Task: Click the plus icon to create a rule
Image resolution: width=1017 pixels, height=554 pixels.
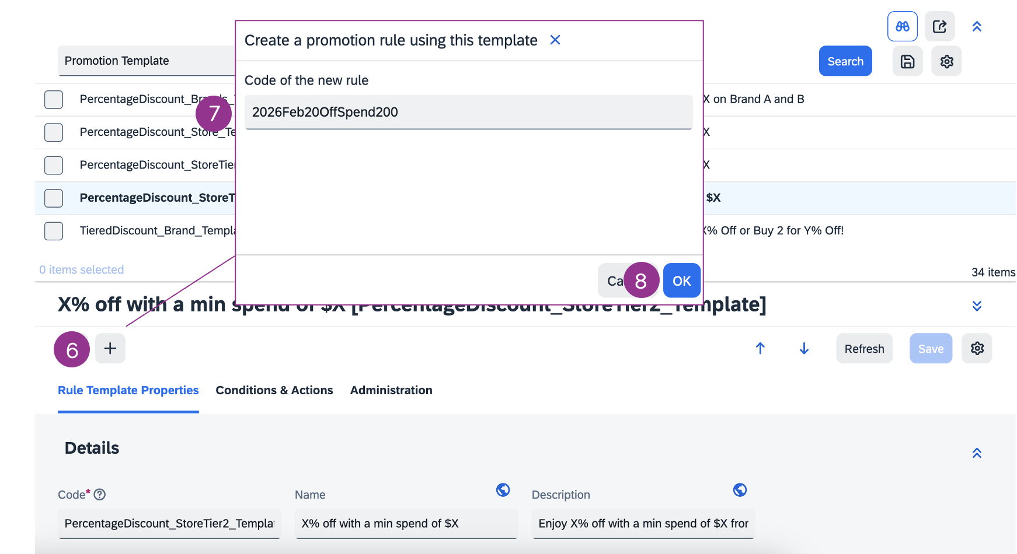Action: 110,349
